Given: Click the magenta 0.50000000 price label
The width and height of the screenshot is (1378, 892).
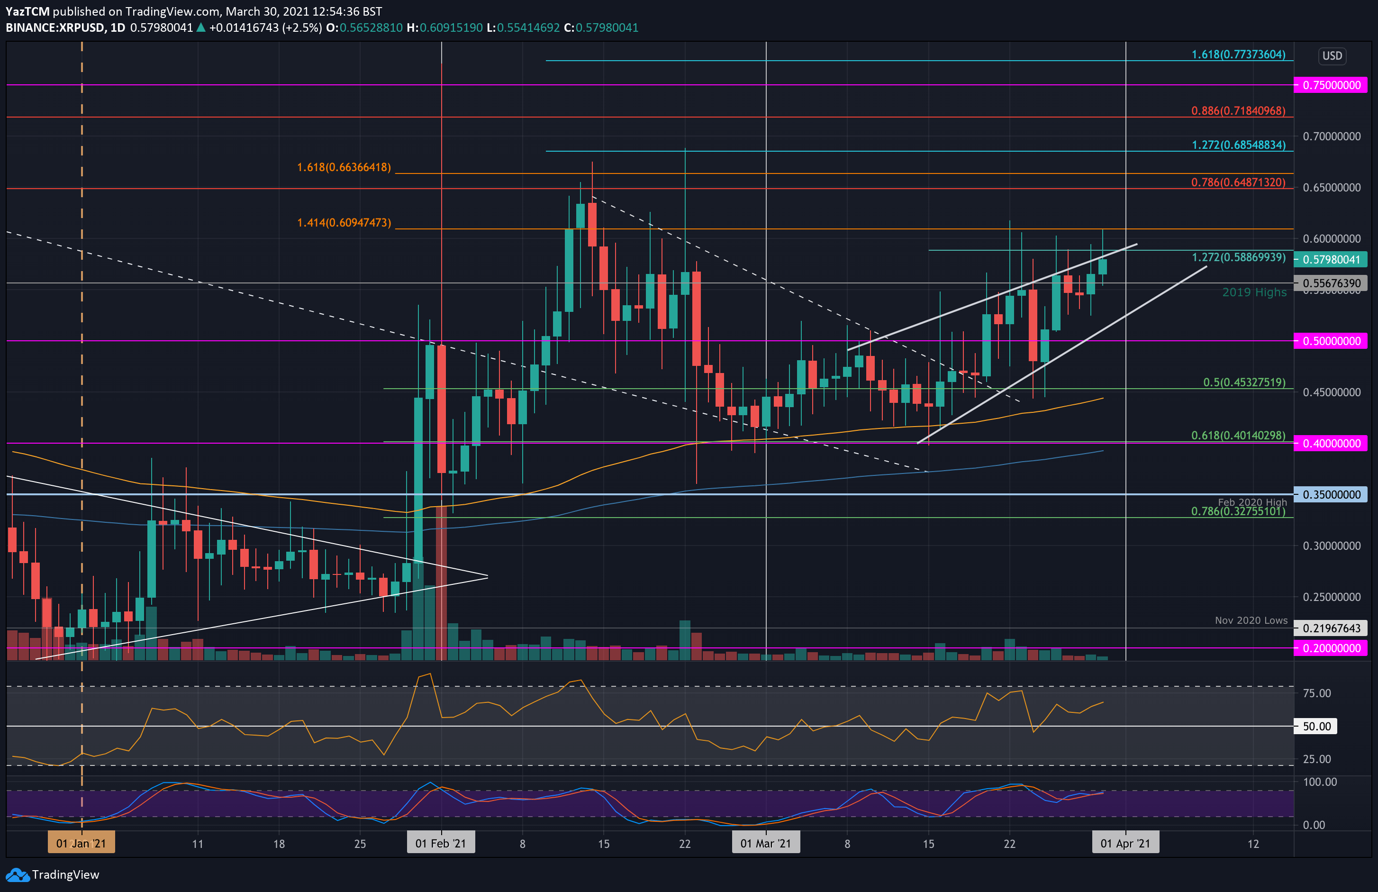Looking at the screenshot, I should (1331, 341).
